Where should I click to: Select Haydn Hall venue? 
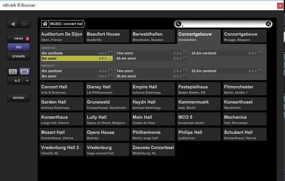153,104
